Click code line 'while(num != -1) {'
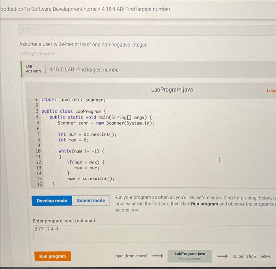The width and height of the screenshot is (276, 269). 81,151
